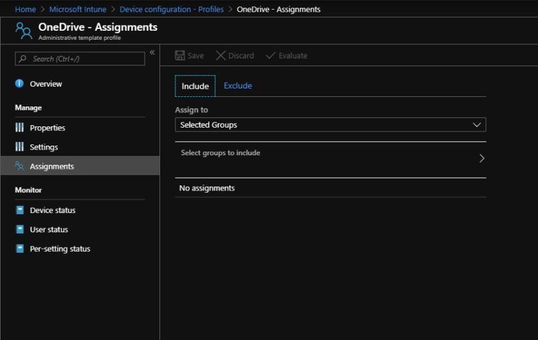Image resolution: width=538 pixels, height=340 pixels.
Task: Click the Assign to label
Action: (192, 110)
